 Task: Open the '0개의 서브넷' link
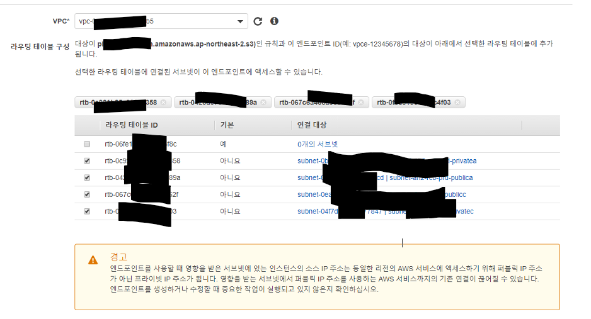point(318,144)
